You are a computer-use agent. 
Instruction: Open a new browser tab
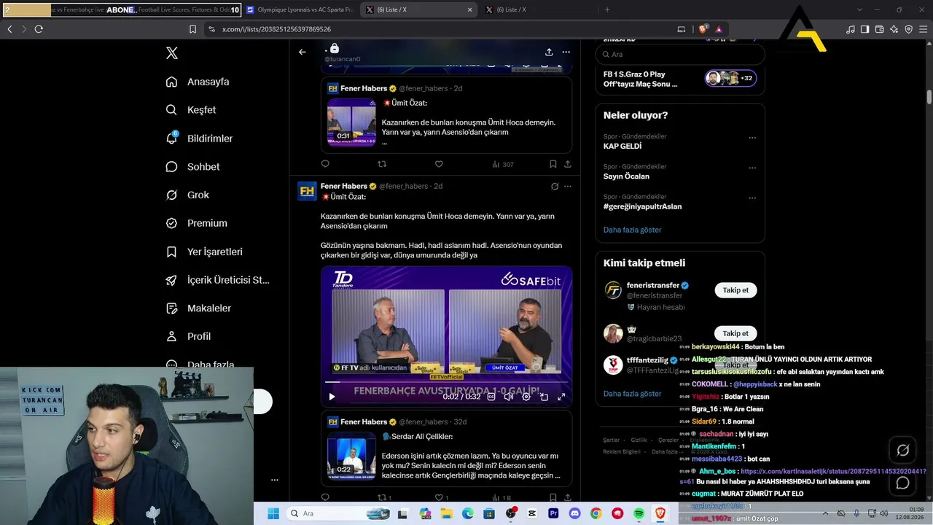point(607,10)
